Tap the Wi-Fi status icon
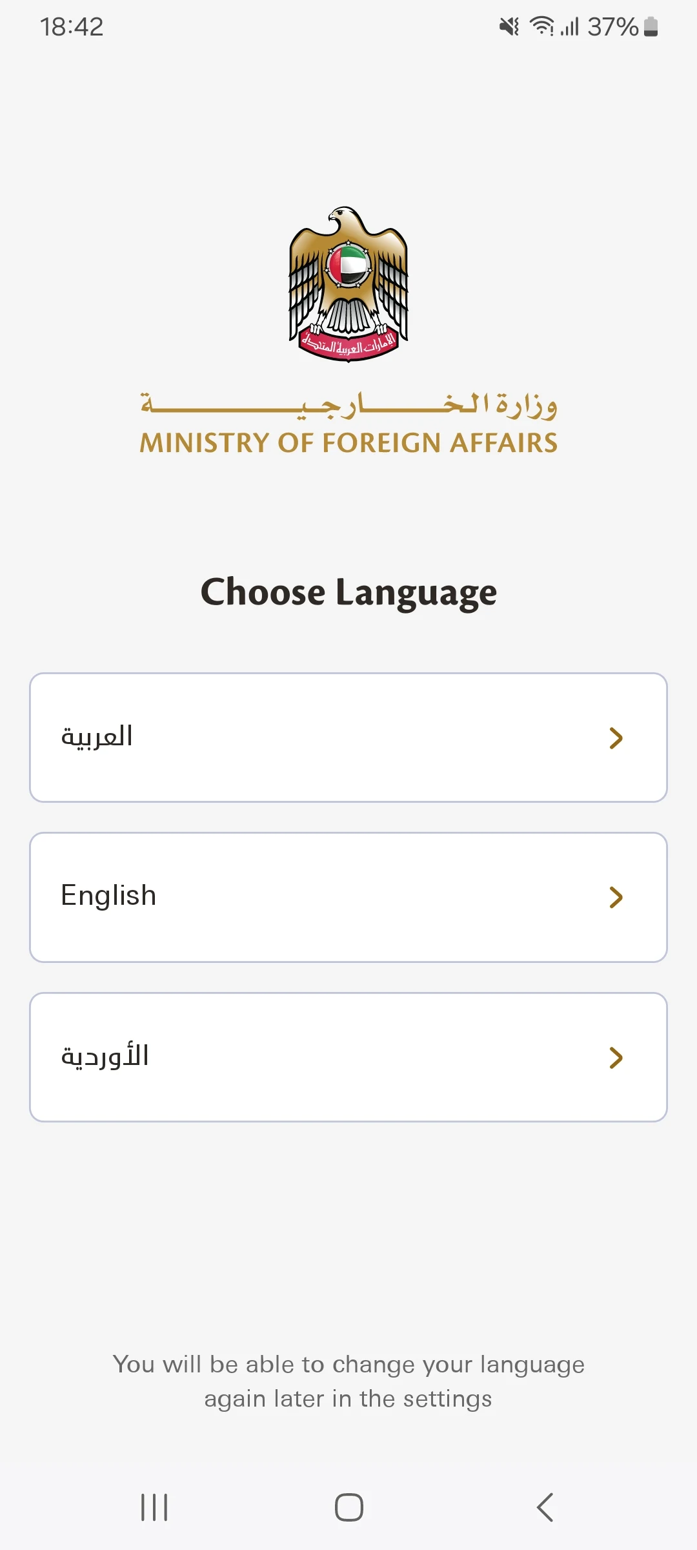 point(541,26)
